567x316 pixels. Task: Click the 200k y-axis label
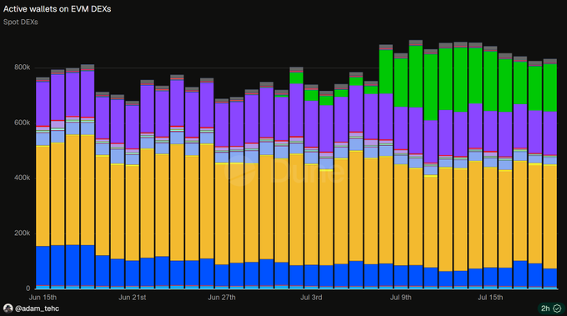point(22,233)
